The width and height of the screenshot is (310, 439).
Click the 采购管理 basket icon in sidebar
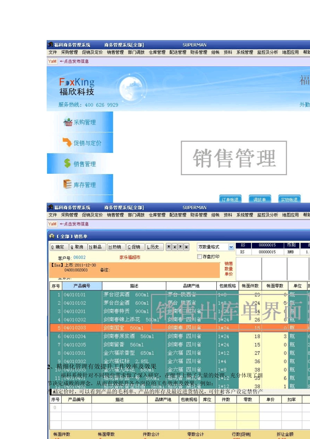68,122
